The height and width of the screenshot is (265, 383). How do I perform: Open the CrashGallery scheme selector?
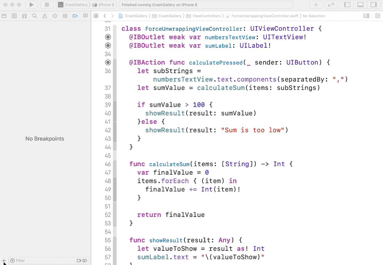pyautogui.click(x=73, y=5)
